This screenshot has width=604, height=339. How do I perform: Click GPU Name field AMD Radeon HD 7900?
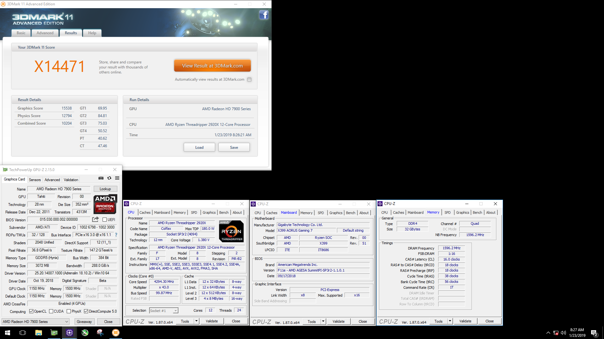pyautogui.click(x=59, y=189)
